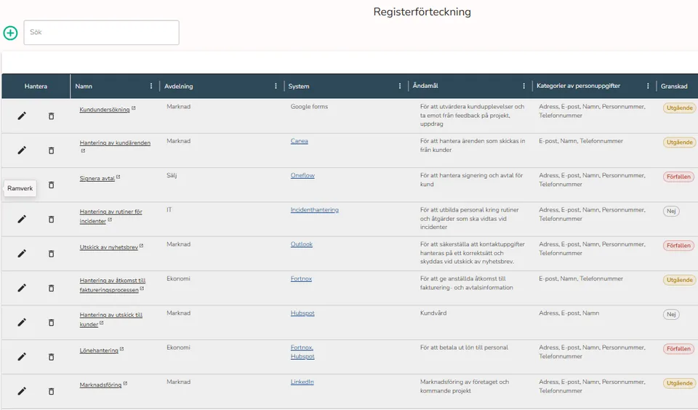
Task: Edit the Hantering av utskick till kunder row
Action: pyautogui.click(x=21, y=322)
